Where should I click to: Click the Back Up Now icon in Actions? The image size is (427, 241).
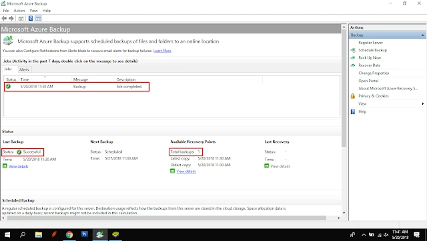(x=353, y=58)
